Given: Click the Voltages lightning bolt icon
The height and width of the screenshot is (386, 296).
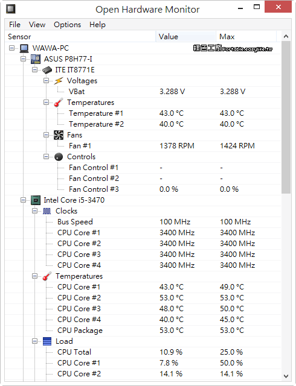Looking at the screenshot, I should (59, 81).
